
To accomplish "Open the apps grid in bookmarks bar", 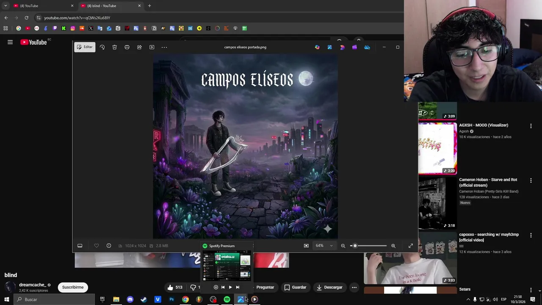I will (6, 28).
